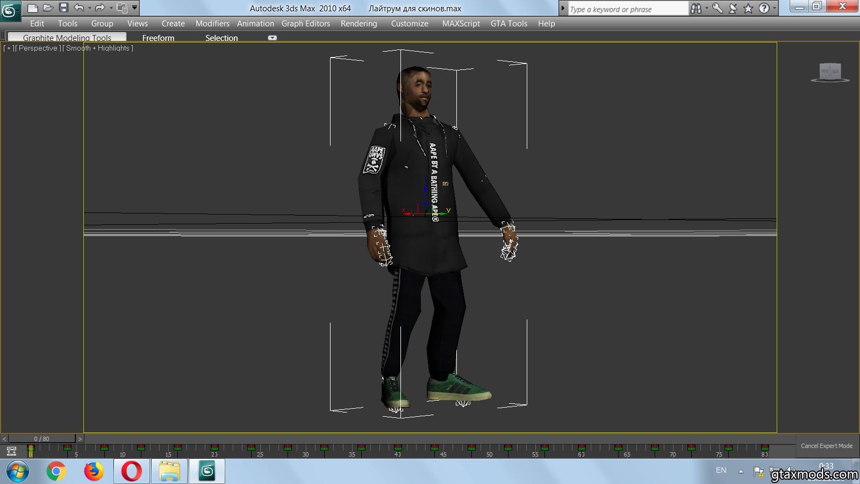
Task: Open the 3ds Max application menu button
Action: (x=10, y=10)
